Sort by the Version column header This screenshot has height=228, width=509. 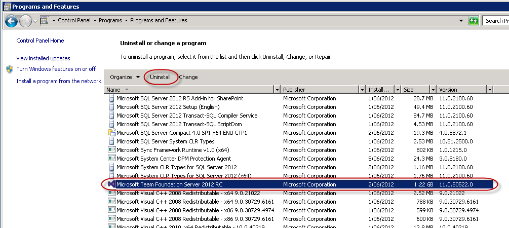click(x=462, y=90)
